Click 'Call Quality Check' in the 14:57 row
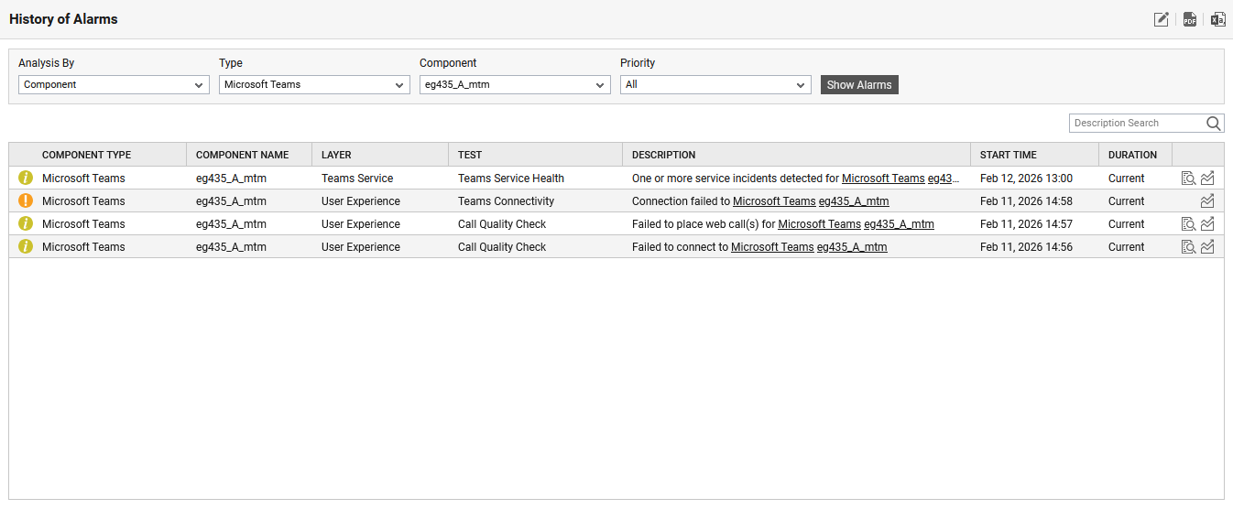 click(502, 224)
